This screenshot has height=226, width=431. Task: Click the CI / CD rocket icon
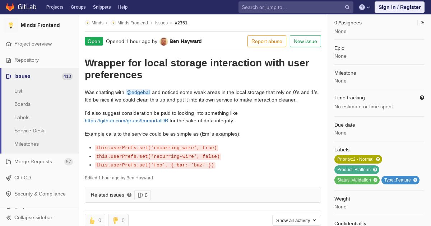pyautogui.click(x=9, y=178)
